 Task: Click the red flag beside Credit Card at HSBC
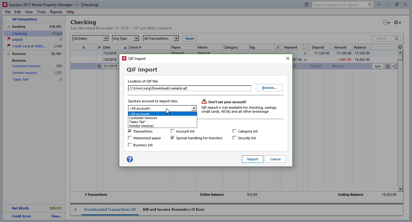point(9,46)
